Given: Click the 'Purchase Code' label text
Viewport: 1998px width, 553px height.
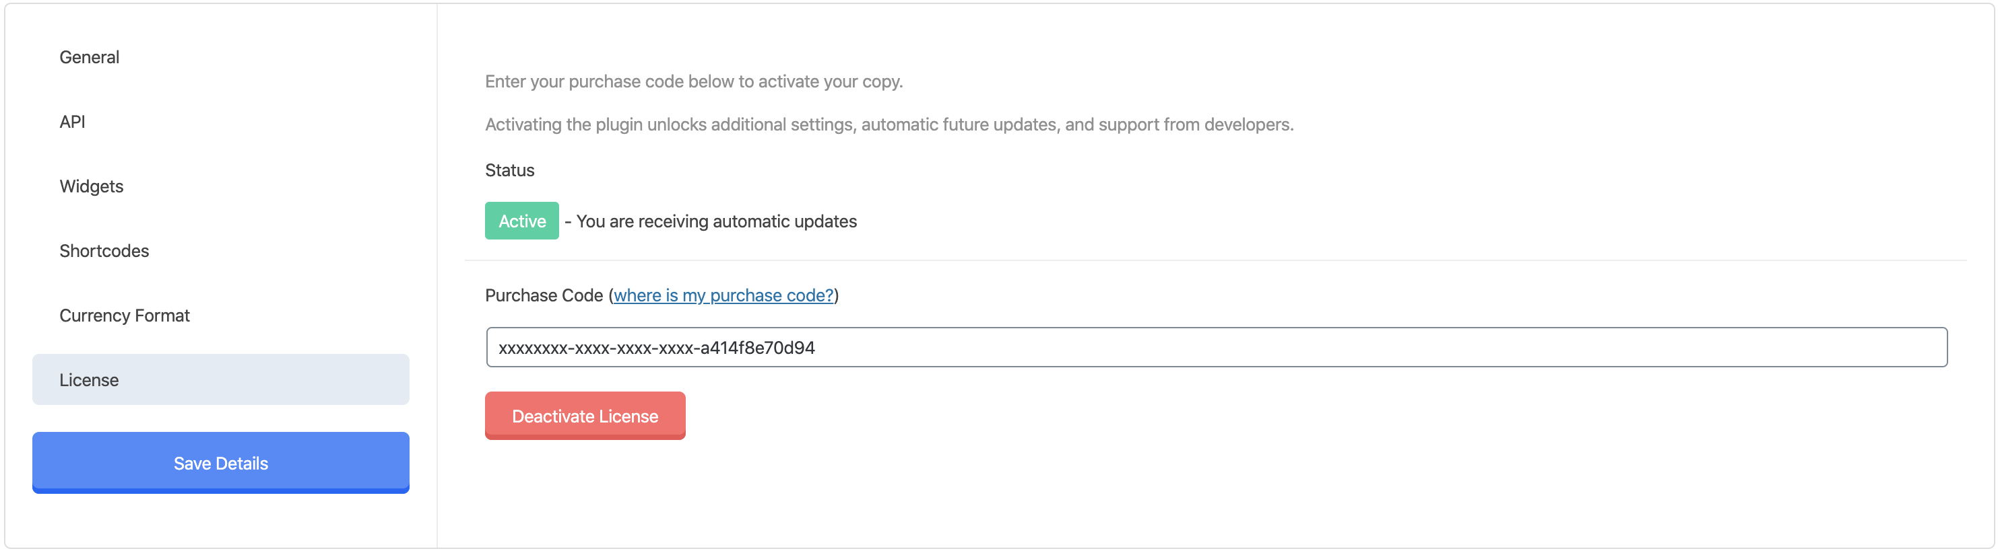Looking at the screenshot, I should click(x=544, y=295).
